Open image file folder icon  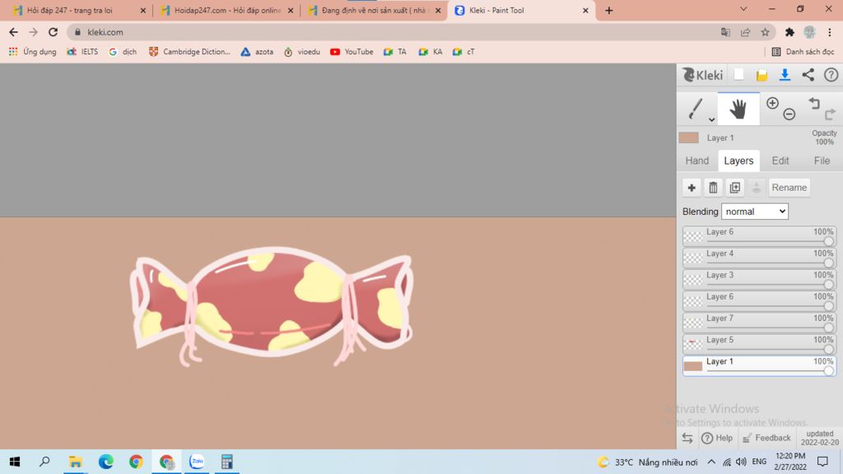[761, 75]
